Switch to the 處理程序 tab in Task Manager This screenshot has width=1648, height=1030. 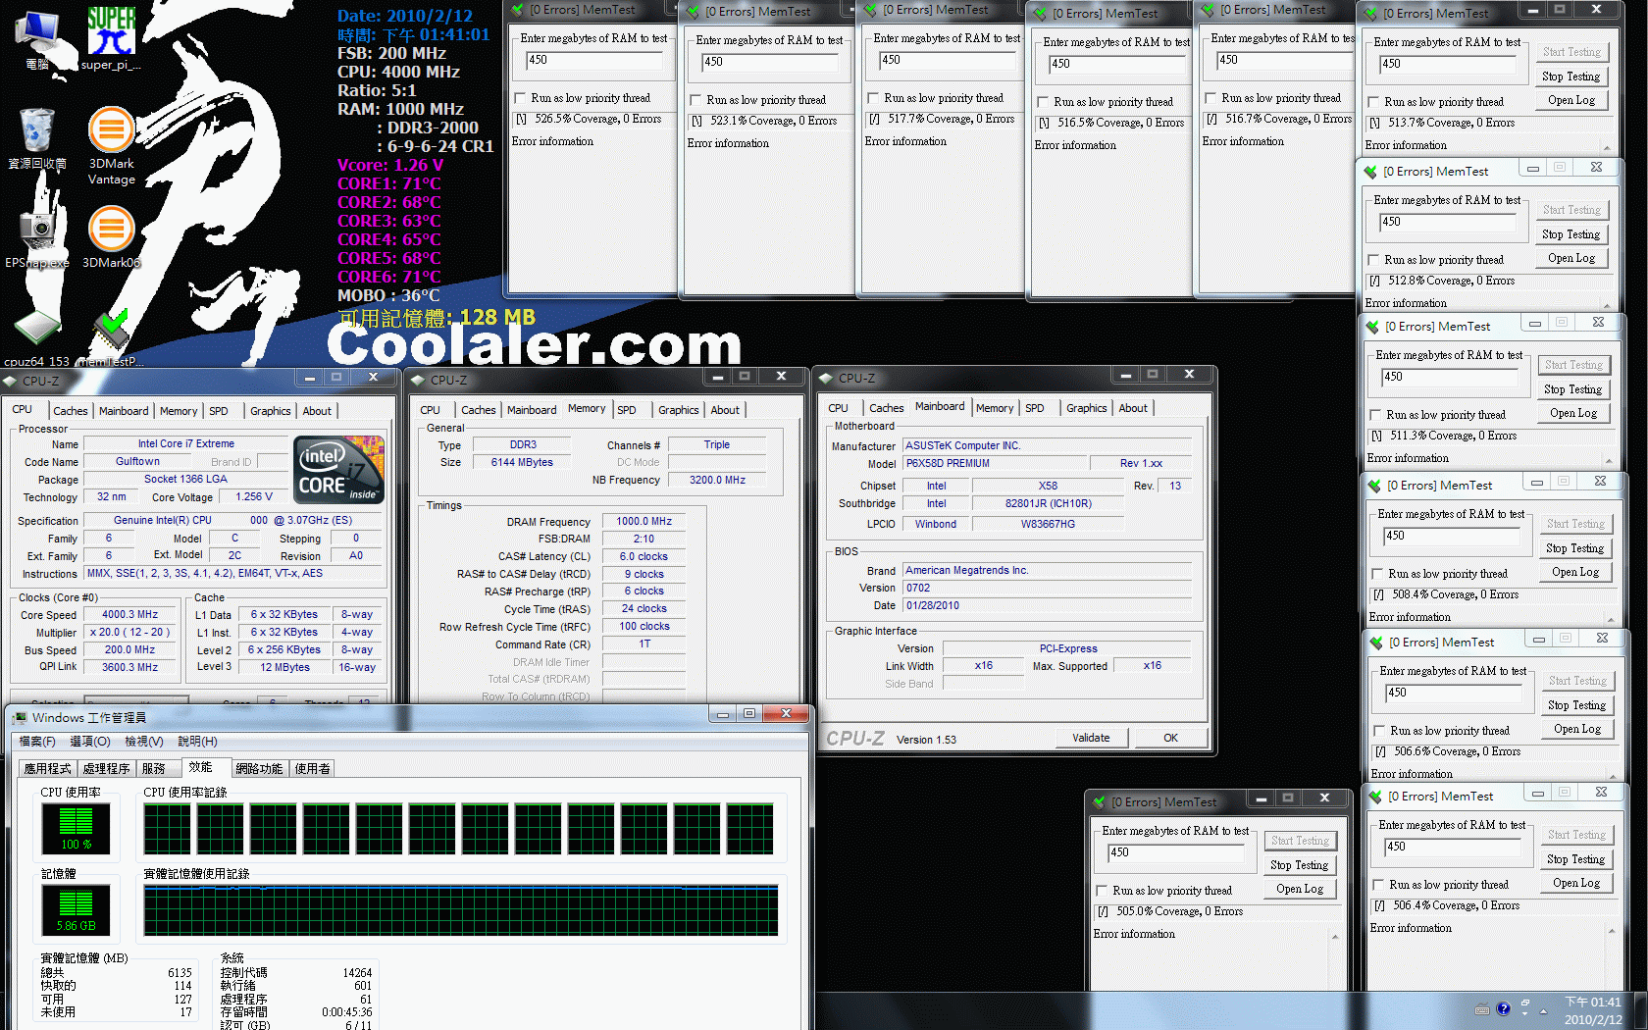point(106,769)
